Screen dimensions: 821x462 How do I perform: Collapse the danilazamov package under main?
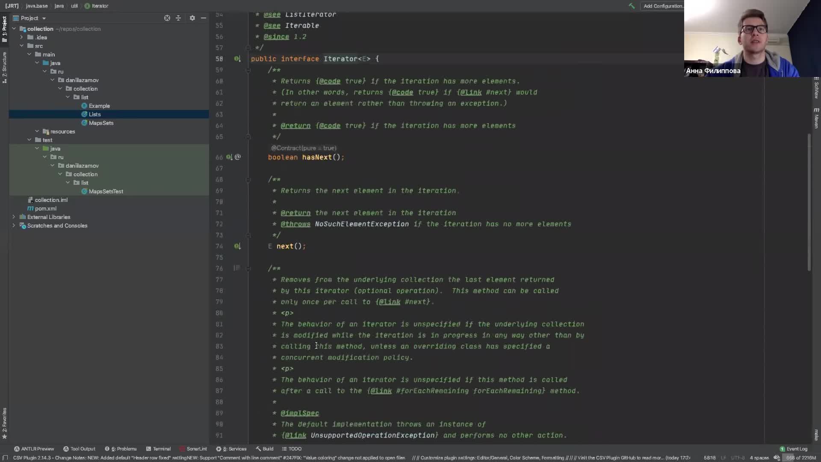52,80
